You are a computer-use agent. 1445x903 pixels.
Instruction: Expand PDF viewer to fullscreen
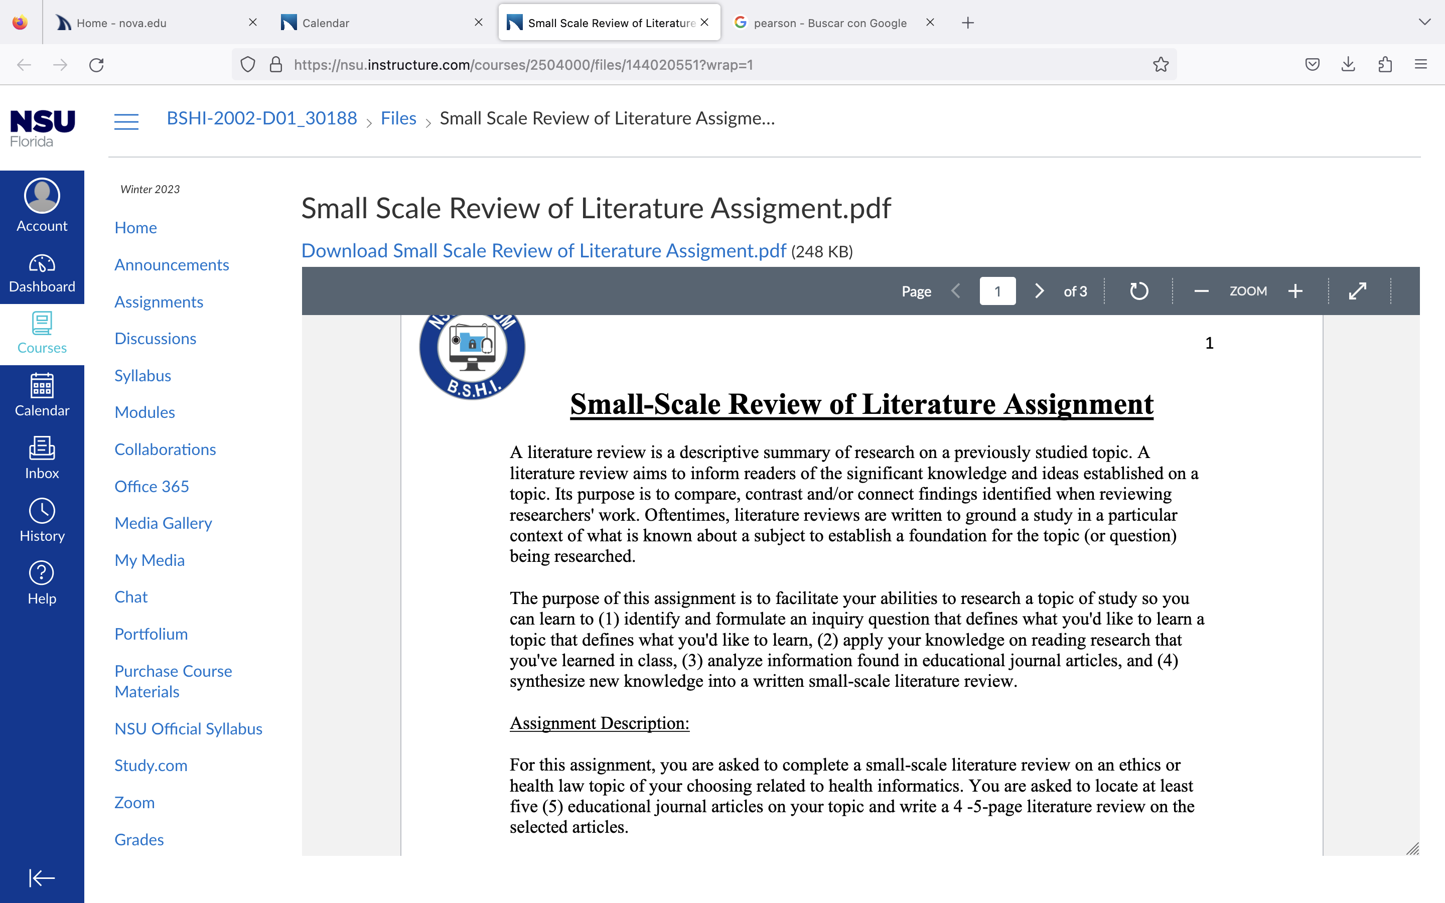click(x=1357, y=291)
